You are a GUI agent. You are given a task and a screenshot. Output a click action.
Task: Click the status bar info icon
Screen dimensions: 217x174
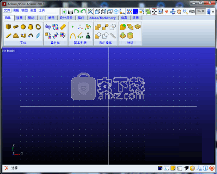pyautogui.click(x=205, y=168)
